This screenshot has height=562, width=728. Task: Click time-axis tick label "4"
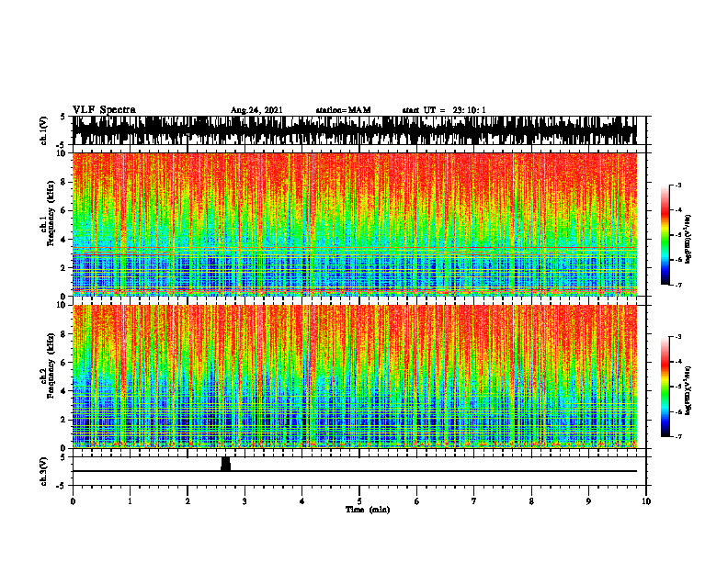[x=302, y=501]
